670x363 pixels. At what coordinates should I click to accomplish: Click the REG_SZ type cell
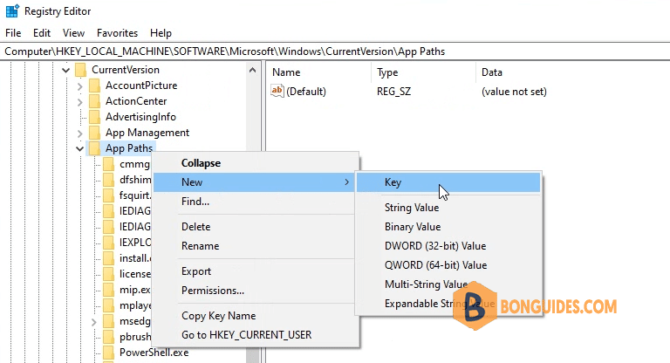pyautogui.click(x=394, y=92)
